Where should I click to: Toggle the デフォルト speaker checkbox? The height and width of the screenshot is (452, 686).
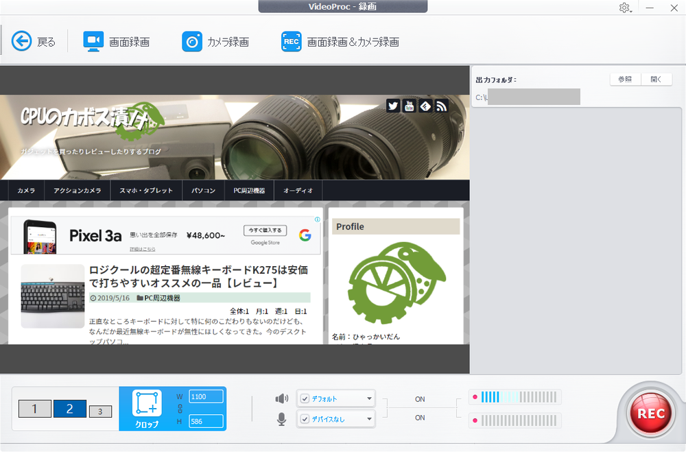click(x=305, y=399)
